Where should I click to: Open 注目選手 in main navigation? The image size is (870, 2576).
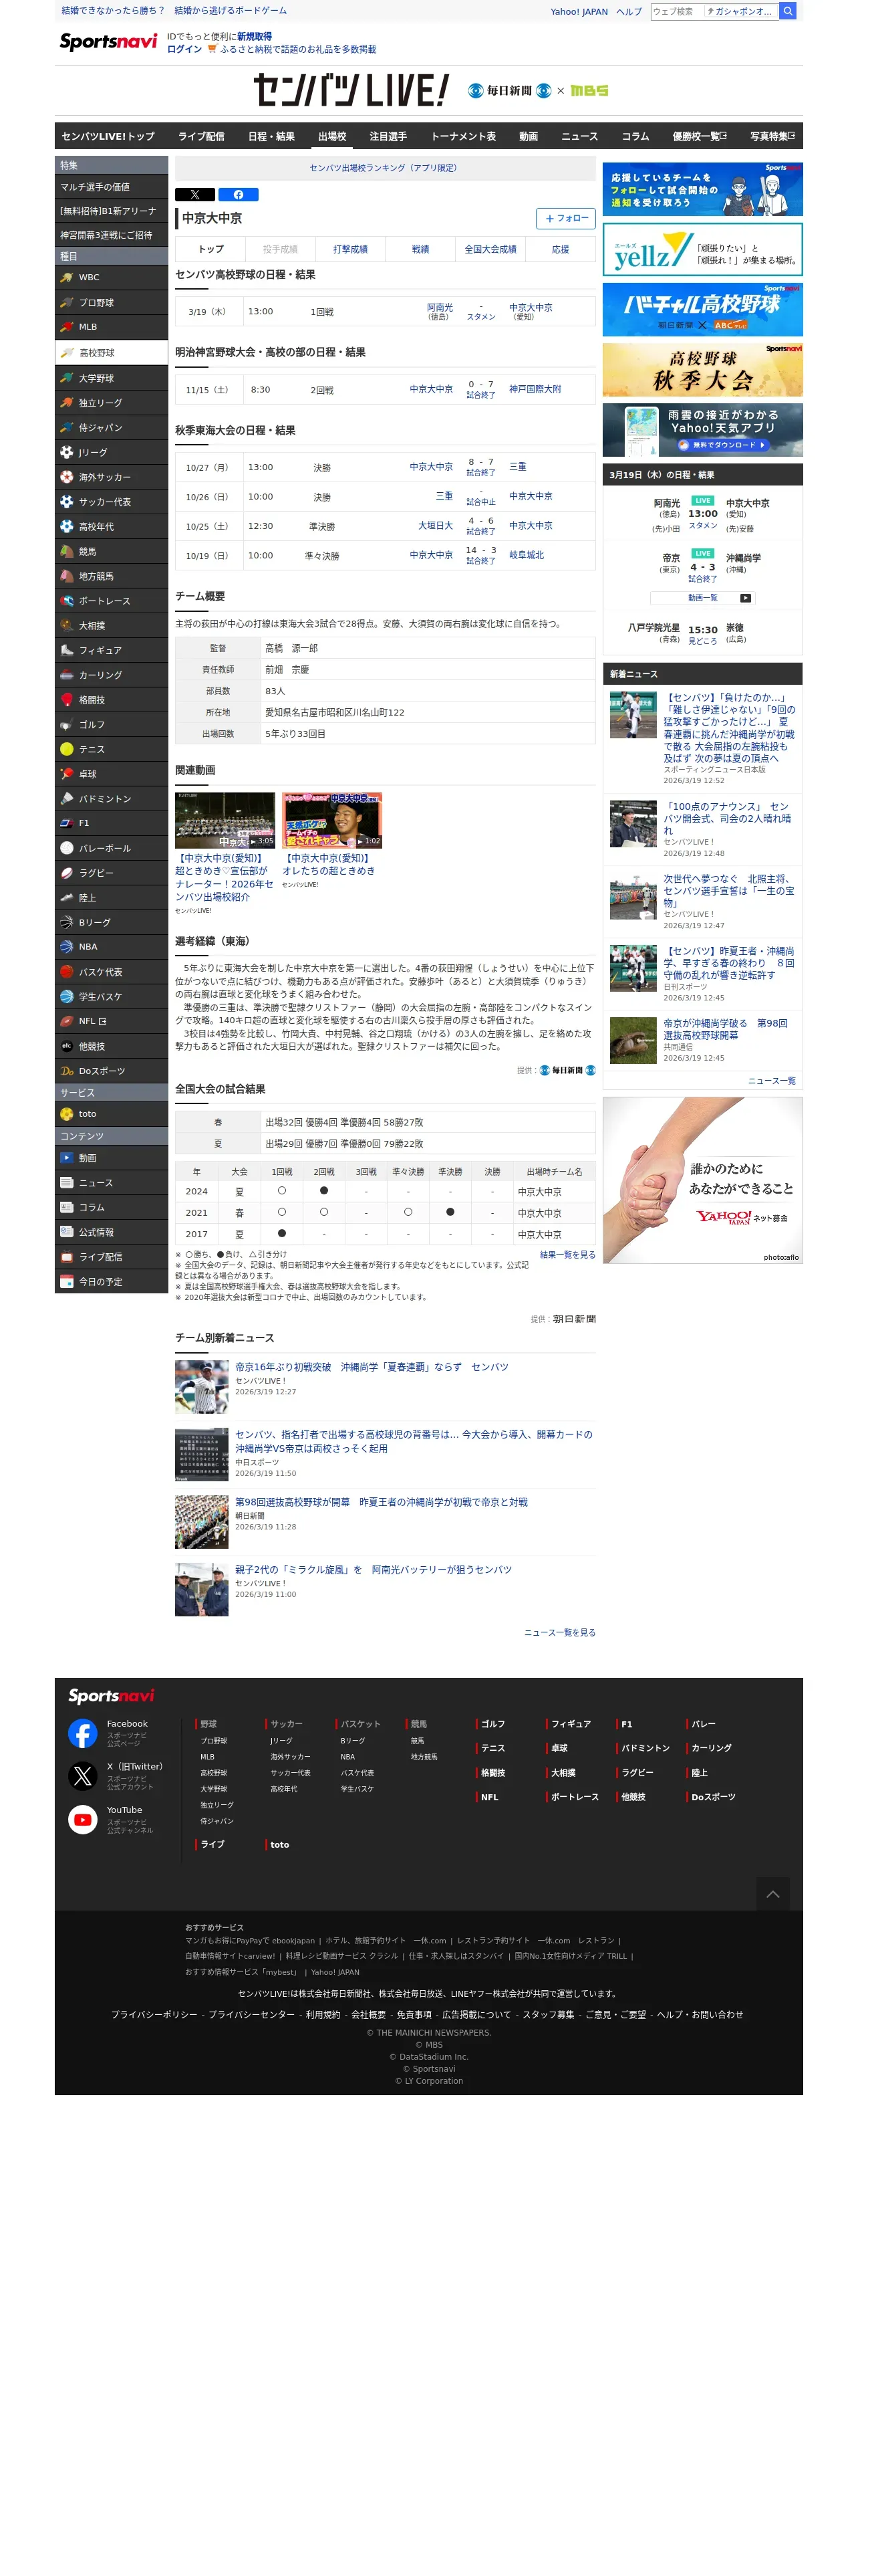pos(388,136)
